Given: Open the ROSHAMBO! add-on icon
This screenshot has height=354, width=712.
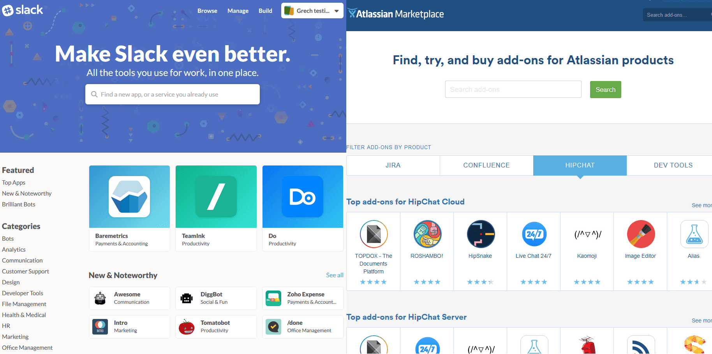Looking at the screenshot, I should tap(427, 234).
